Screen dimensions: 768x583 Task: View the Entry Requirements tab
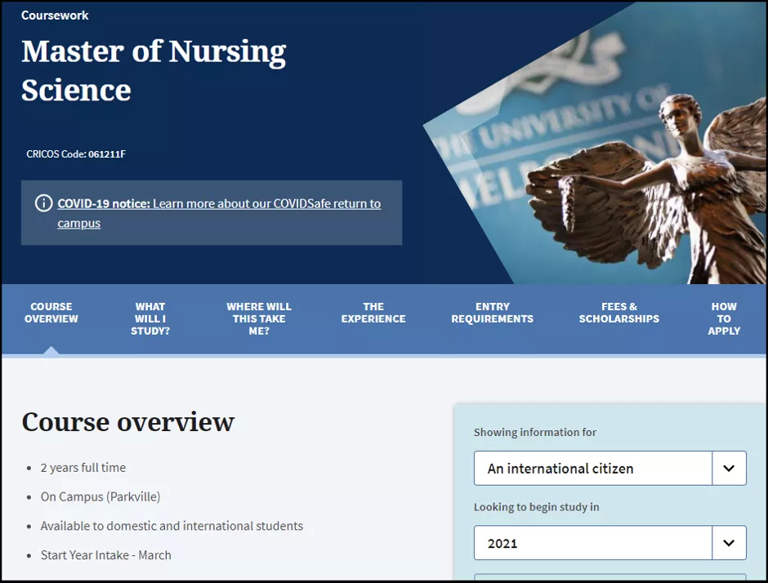[x=492, y=313]
